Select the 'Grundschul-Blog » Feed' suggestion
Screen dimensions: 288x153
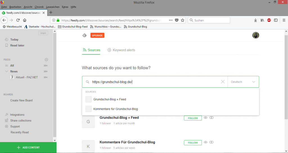pos(170,99)
